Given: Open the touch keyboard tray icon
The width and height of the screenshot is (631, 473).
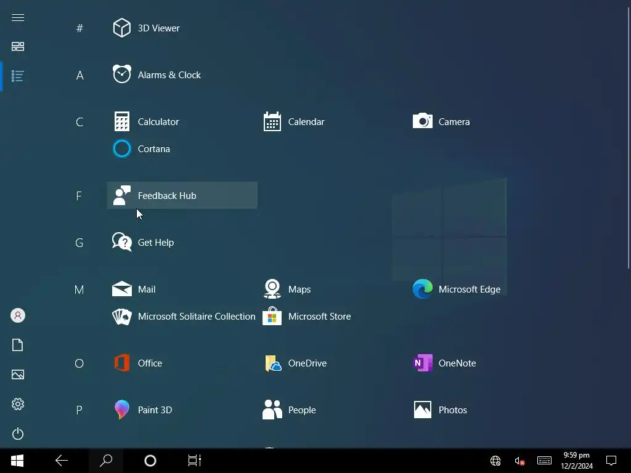Looking at the screenshot, I should tap(544, 461).
